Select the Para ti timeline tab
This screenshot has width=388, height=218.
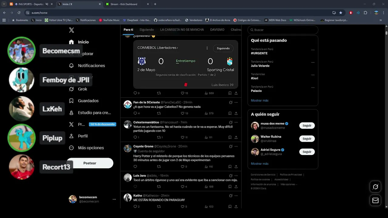[x=128, y=30]
